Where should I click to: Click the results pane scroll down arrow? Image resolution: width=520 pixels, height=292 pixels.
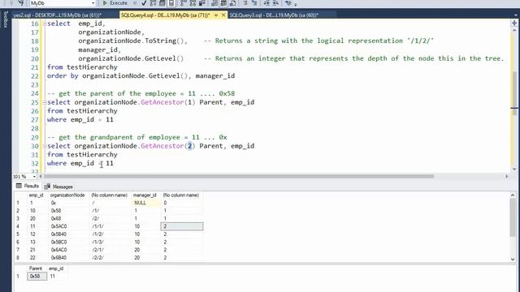pyautogui.click(x=513, y=260)
